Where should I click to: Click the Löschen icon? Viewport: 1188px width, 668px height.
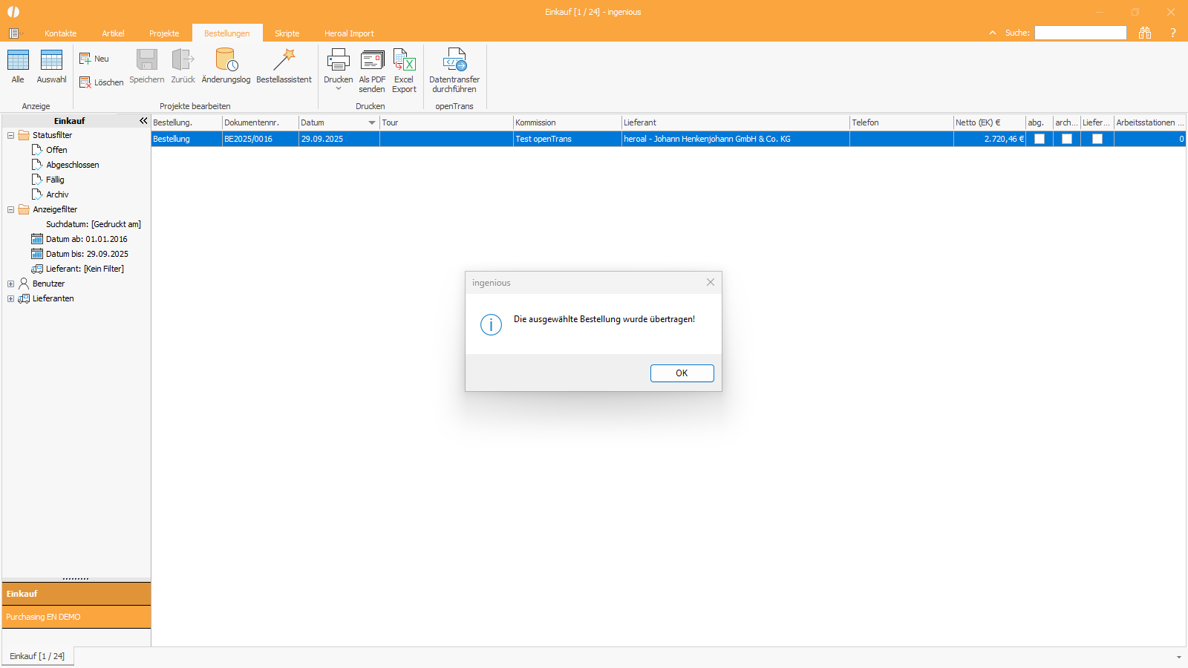[x=86, y=82]
